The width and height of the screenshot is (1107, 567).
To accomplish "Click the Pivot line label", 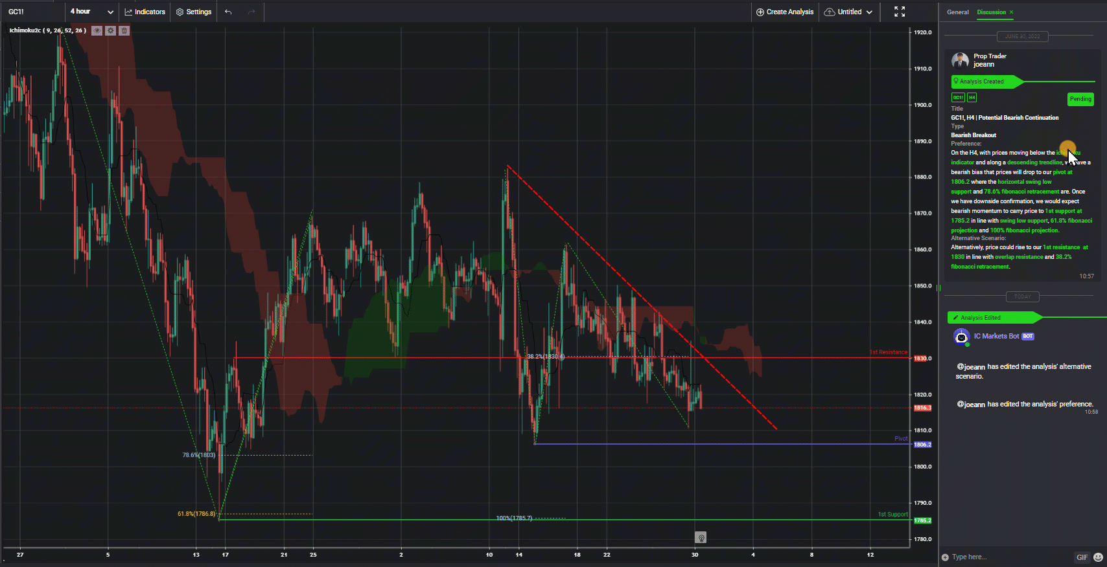I will click(x=901, y=439).
